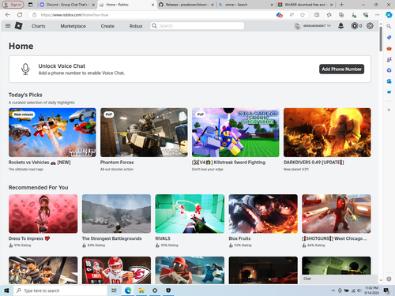This screenshot has height=296, width=395.
Task: Open the Create page
Action: [107, 26]
